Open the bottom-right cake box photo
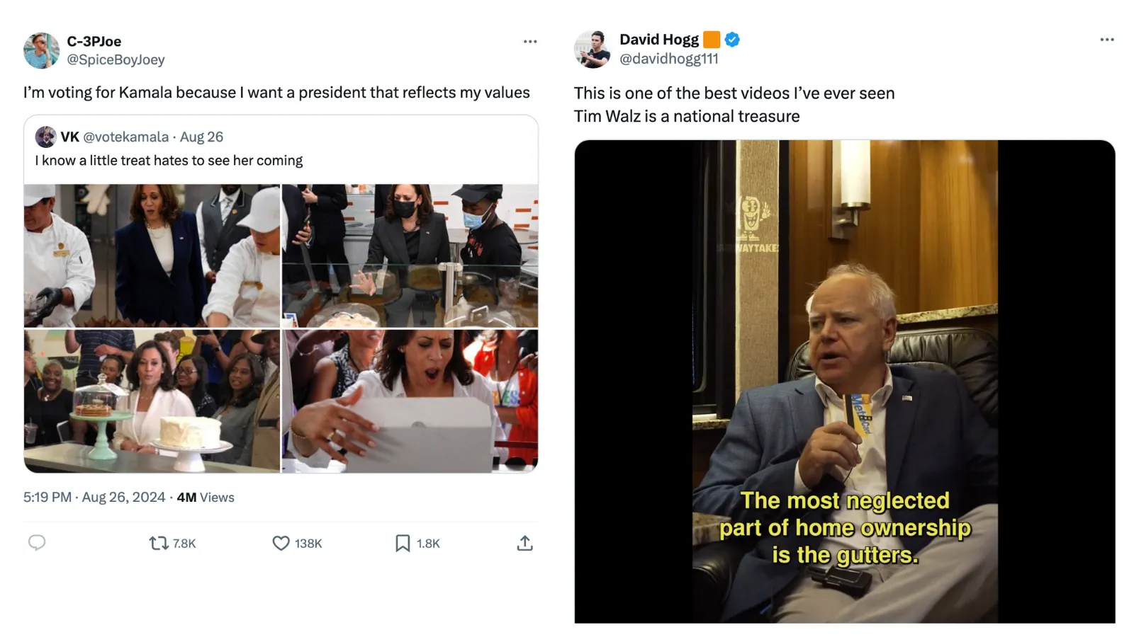1134x637 pixels. (x=410, y=401)
